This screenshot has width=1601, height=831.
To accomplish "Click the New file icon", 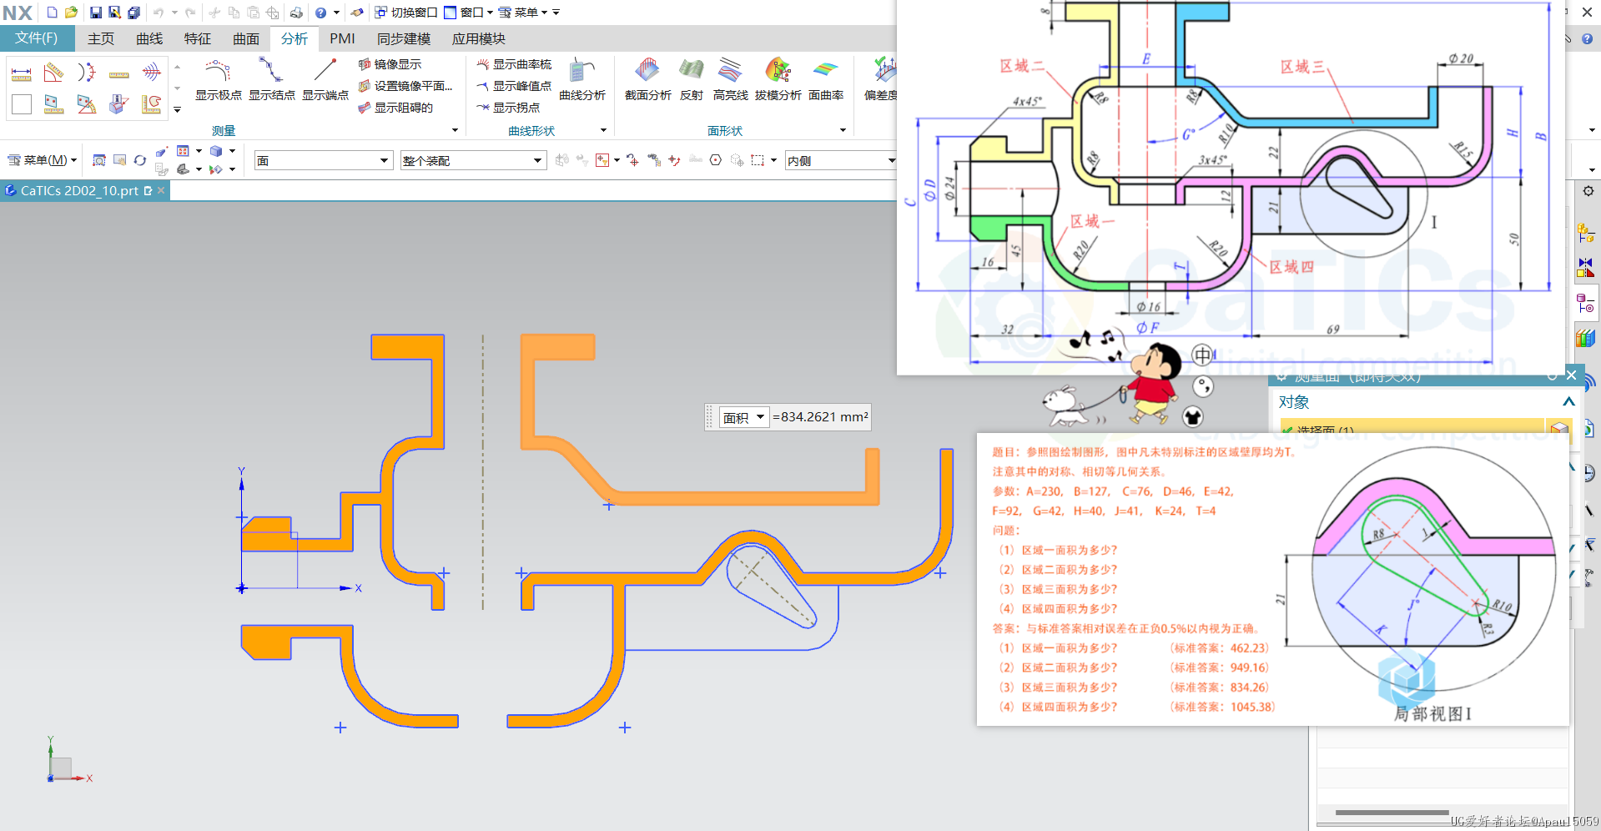I will click(x=52, y=13).
